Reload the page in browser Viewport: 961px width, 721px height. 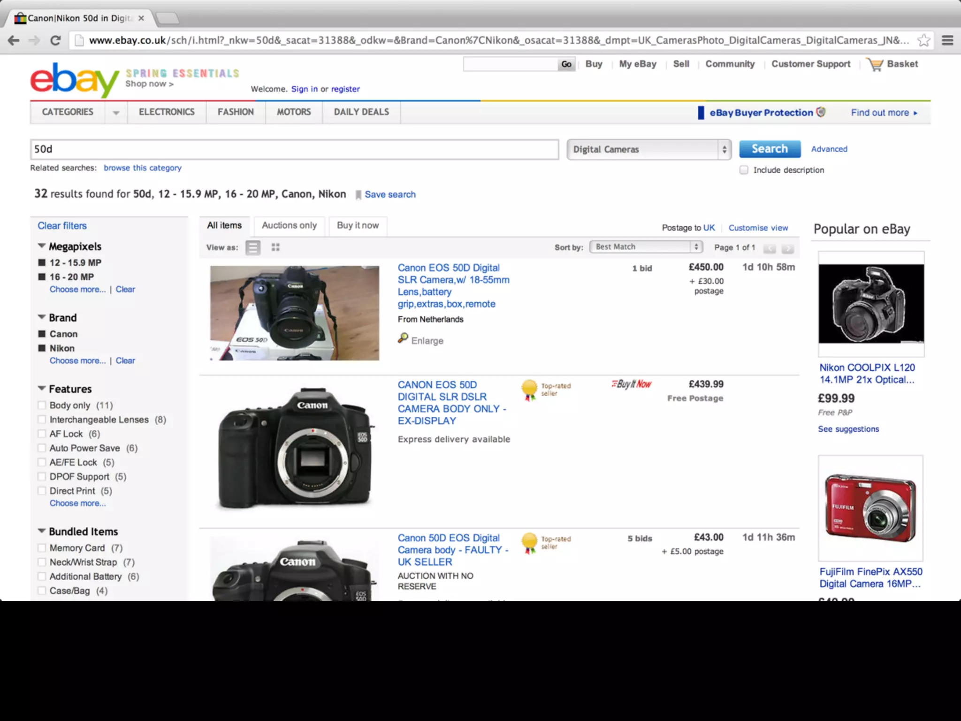(55, 40)
